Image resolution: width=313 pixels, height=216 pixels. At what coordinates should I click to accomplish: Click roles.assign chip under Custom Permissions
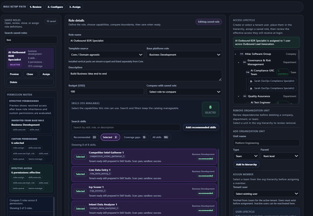click(x=18, y=148)
